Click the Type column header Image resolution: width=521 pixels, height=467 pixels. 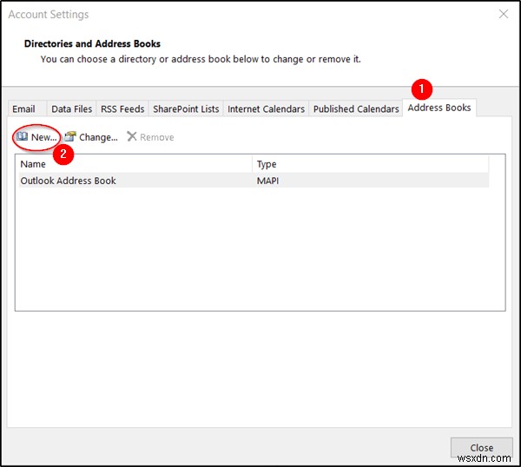tap(371, 164)
